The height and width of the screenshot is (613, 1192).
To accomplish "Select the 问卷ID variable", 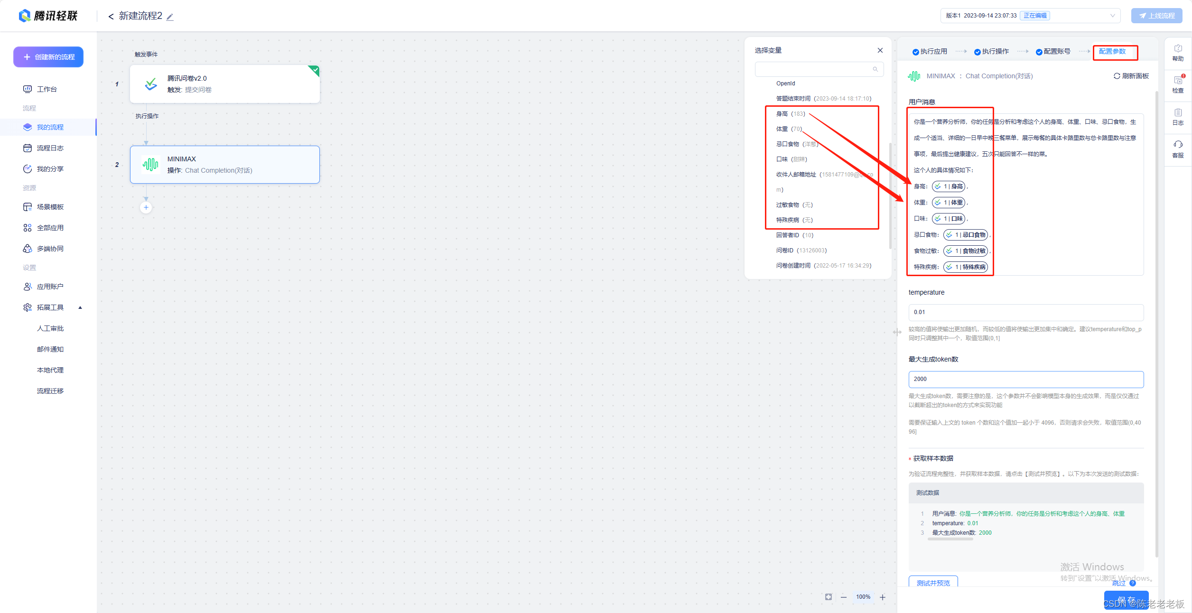I will (801, 251).
